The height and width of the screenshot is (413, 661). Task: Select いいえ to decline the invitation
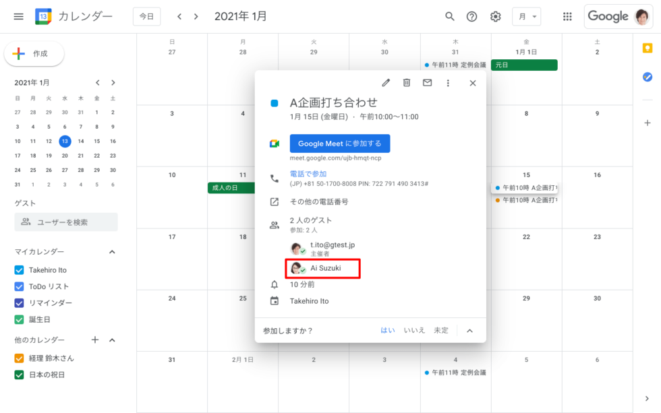click(414, 331)
